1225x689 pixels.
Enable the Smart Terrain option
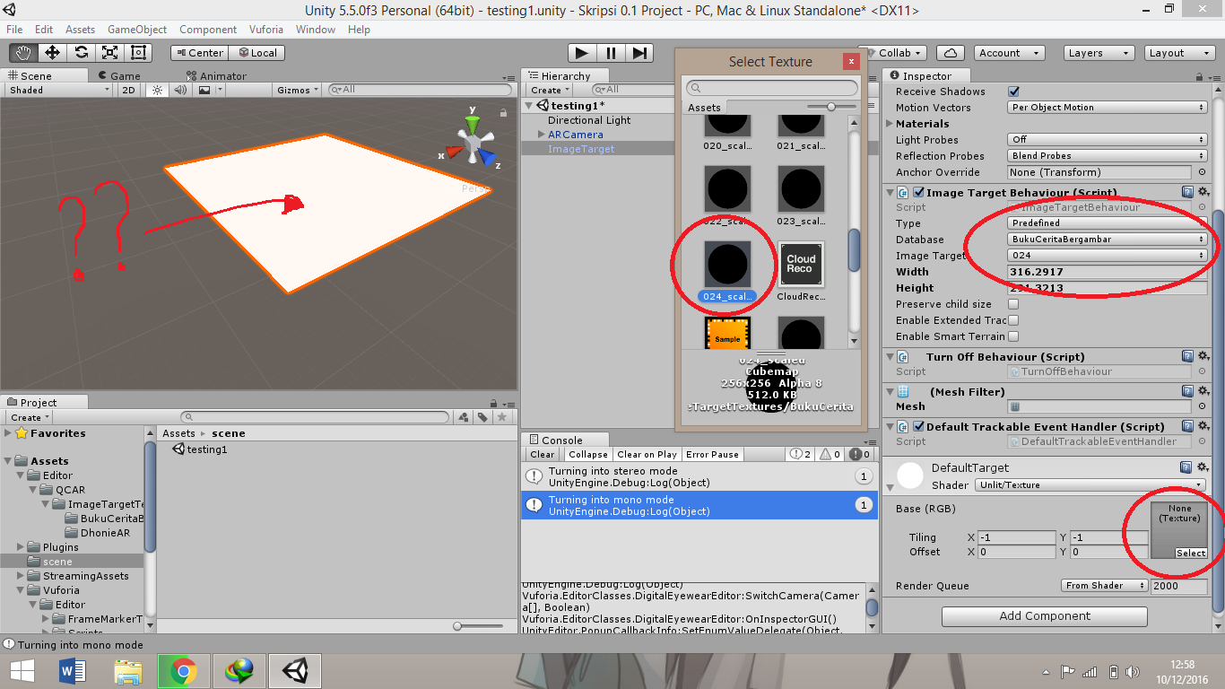point(1014,336)
